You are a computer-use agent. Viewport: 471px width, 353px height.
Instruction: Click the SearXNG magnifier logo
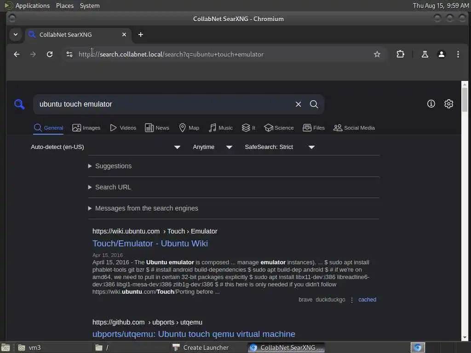coord(19,104)
